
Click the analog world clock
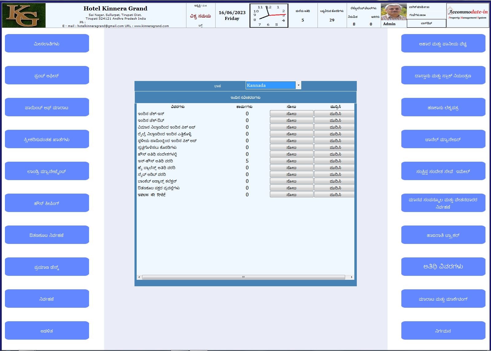click(x=269, y=16)
